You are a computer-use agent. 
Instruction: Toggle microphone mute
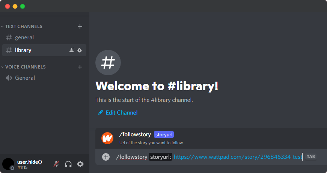point(56,164)
